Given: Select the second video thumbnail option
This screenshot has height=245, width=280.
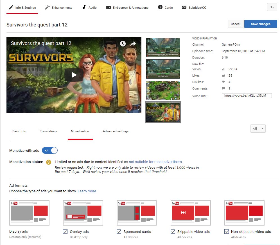Looking at the screenshot, I should coord(163,69).
